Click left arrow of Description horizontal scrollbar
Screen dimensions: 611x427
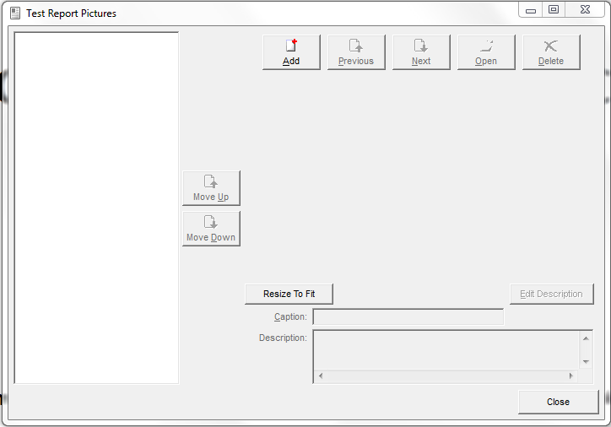point(321,376)
